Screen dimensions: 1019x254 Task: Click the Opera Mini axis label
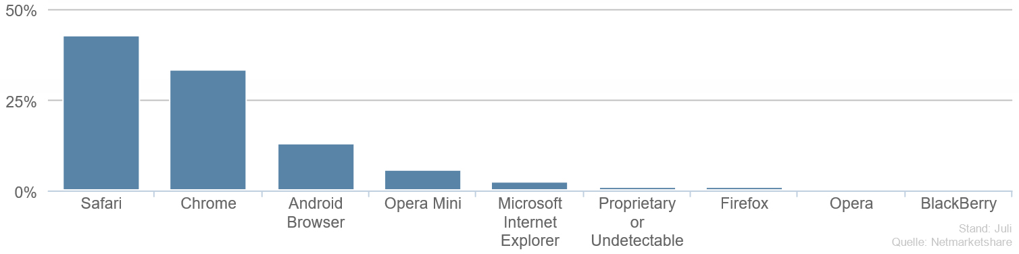(423, 203)
